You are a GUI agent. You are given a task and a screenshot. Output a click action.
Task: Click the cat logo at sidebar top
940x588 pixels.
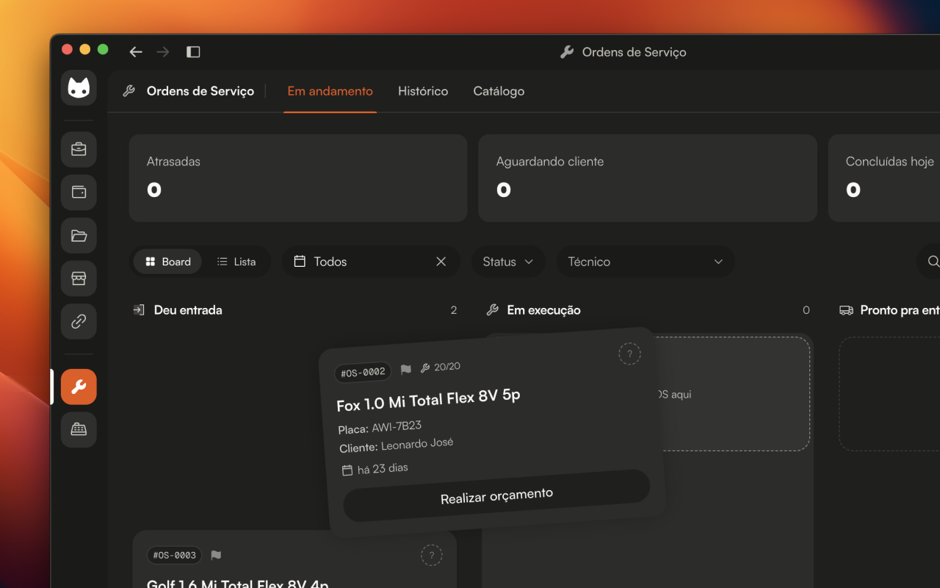click(x=79, y=88)
